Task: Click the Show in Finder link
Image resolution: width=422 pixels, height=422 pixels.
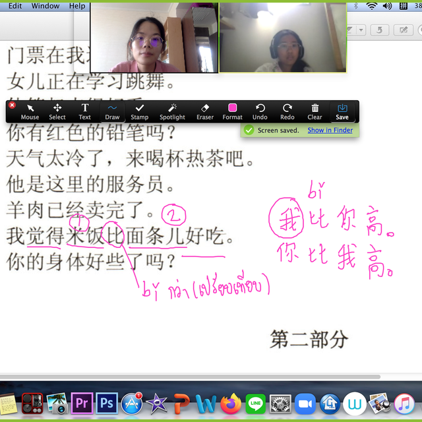Action: pyautogui.click(x=330, y=131)
